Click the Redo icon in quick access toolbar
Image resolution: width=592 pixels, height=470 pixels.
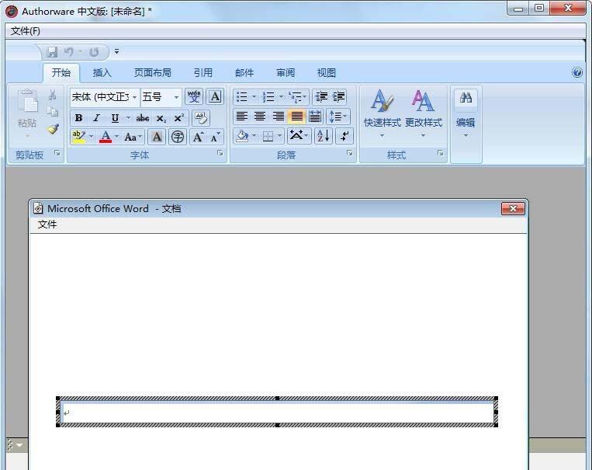(x=94, y=52)
